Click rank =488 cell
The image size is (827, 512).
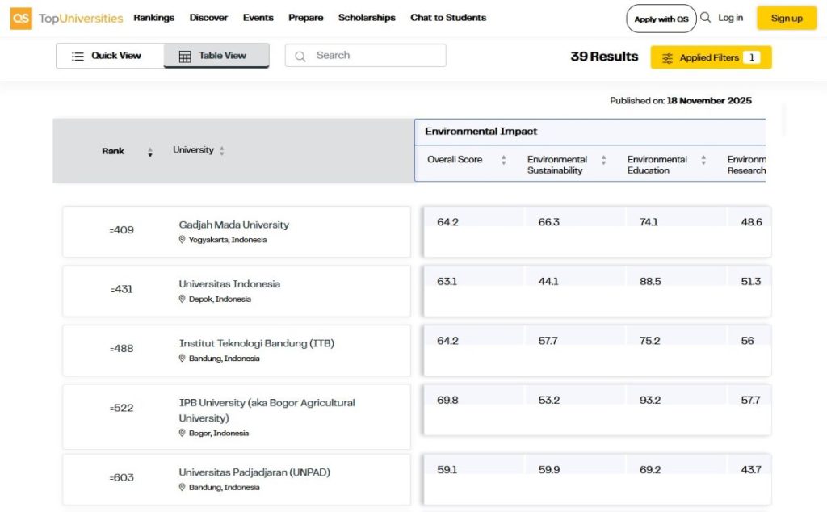(x=121, y=349)
